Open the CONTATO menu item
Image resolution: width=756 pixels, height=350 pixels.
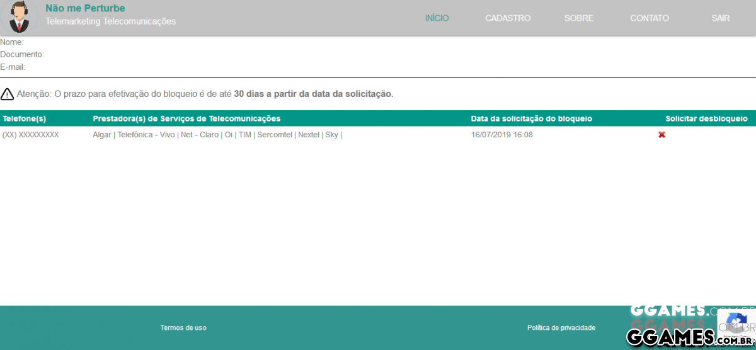tap(650, 18)
